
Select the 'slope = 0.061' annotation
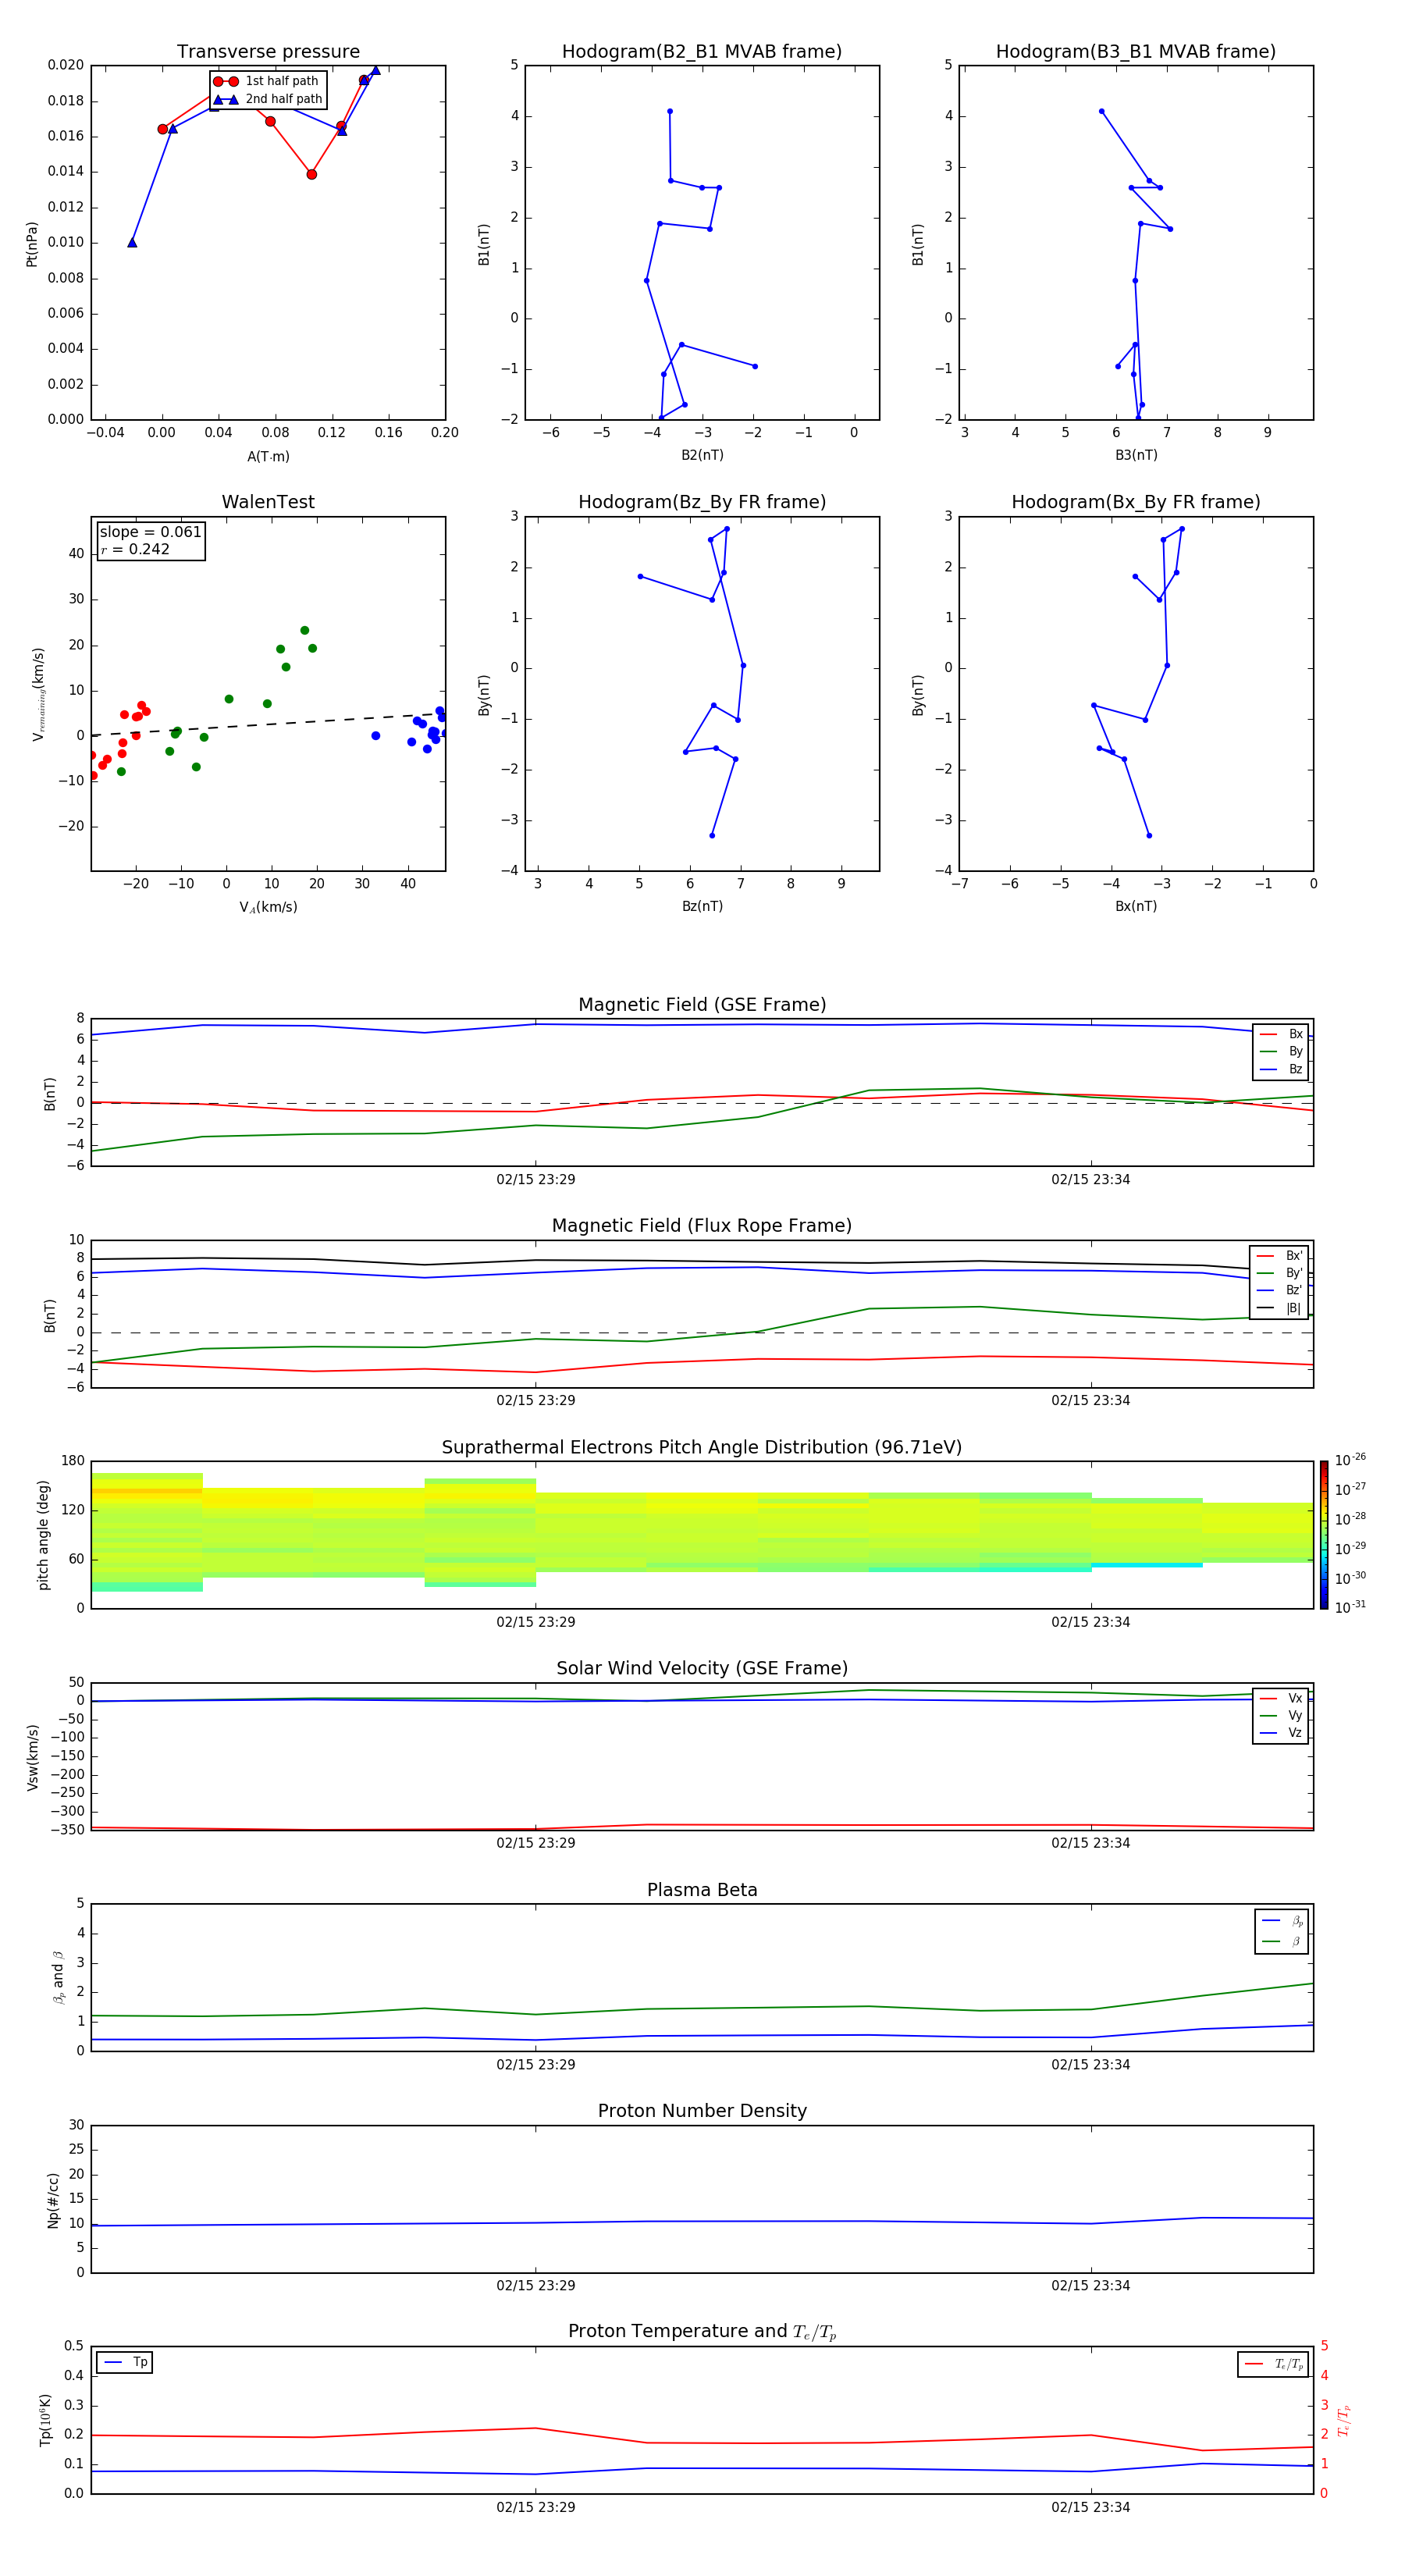click(x=151, y=532)
